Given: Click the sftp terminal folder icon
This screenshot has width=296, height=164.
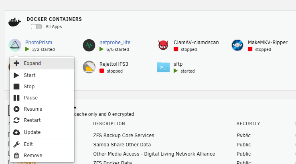Looking at the screenshot, I should pyautogui.click(x=163, y=67).
